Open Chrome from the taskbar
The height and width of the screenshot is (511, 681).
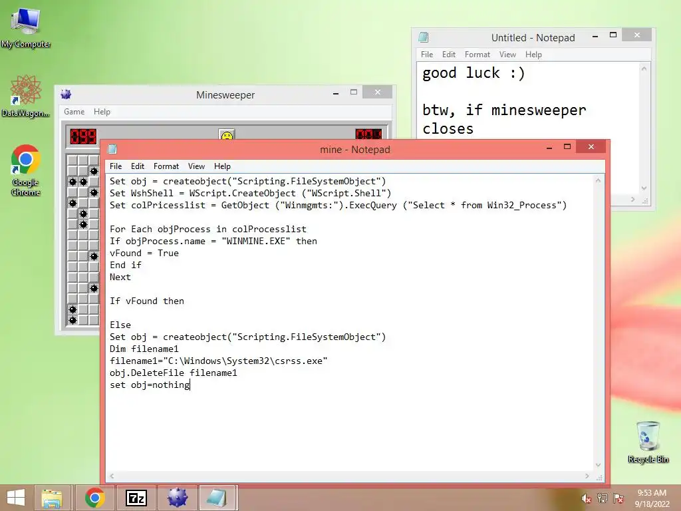(94, 498)
